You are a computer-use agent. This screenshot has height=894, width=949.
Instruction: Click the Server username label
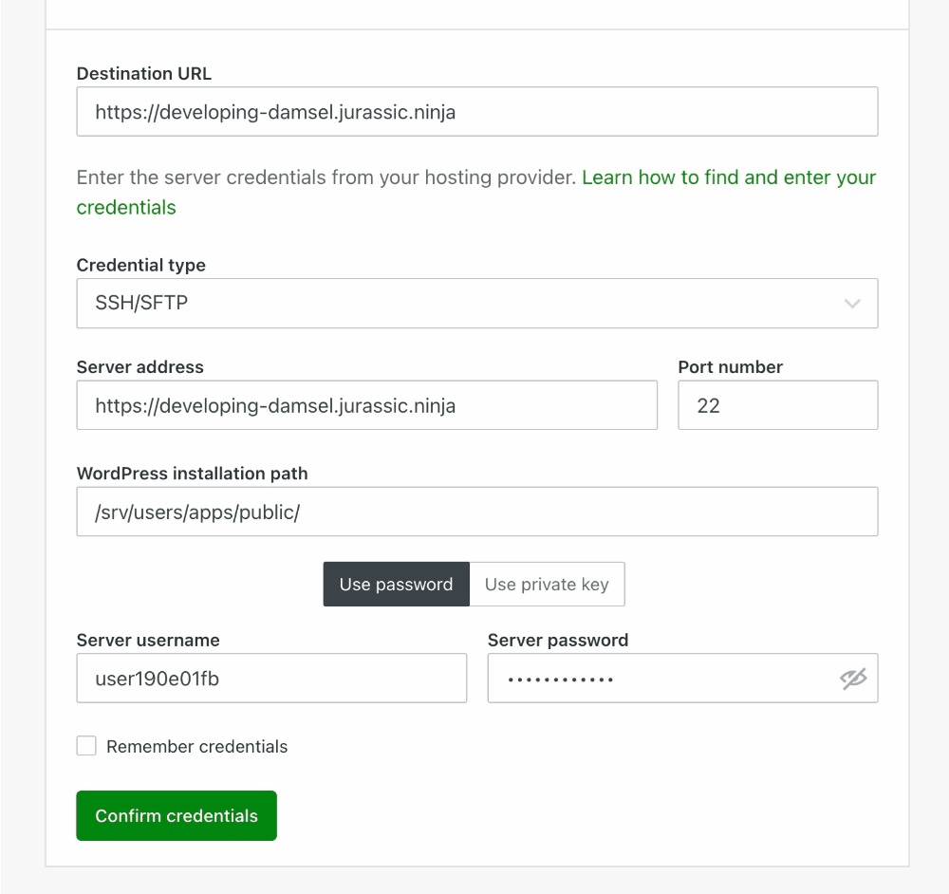coord(147,641)
